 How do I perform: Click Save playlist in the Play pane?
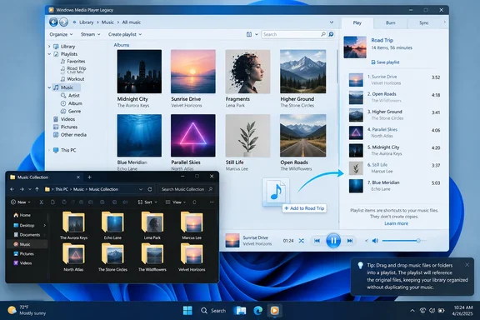coord(385,62)
